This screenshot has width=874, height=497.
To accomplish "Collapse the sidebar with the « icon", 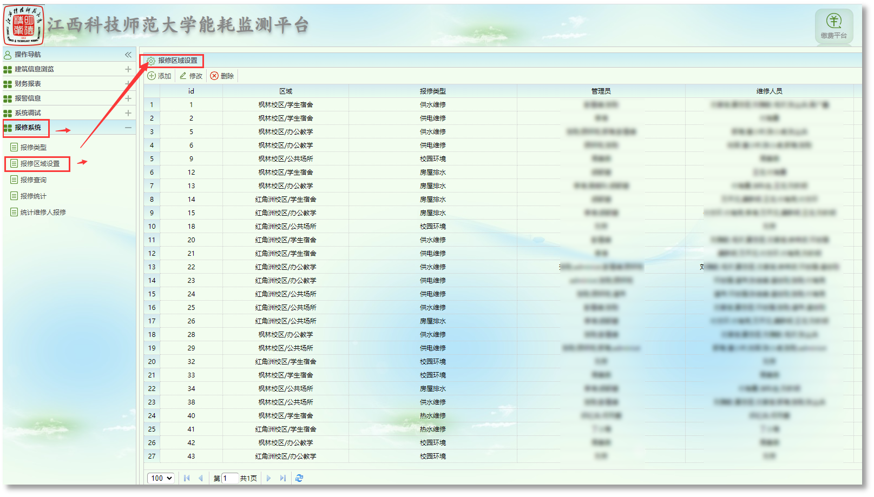I will pos(128,54).
